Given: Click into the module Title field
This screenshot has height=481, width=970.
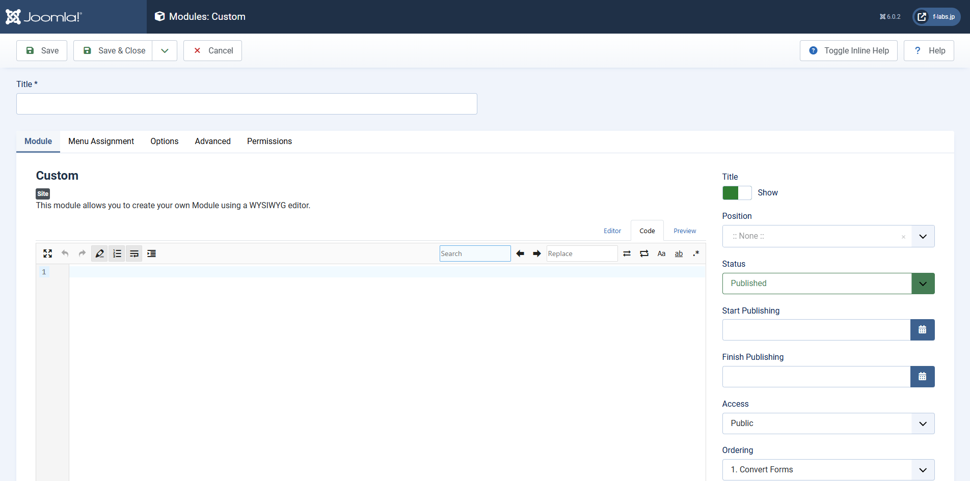Looking at the screenshot, I should tap(247, 104).
